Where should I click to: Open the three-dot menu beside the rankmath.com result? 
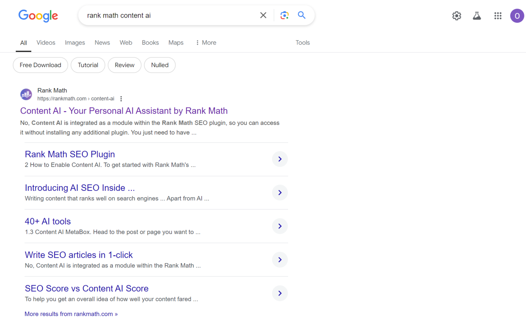tap(121, 98)
